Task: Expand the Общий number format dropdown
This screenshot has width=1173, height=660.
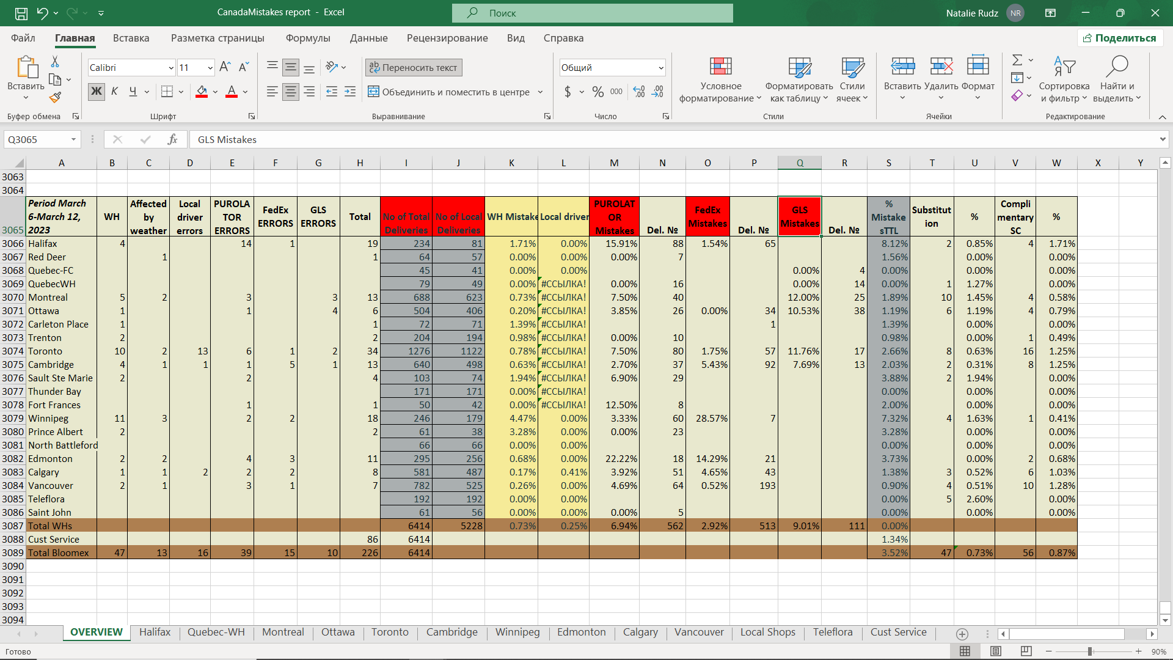Action: pyautogui.click(x=661, y=68)
